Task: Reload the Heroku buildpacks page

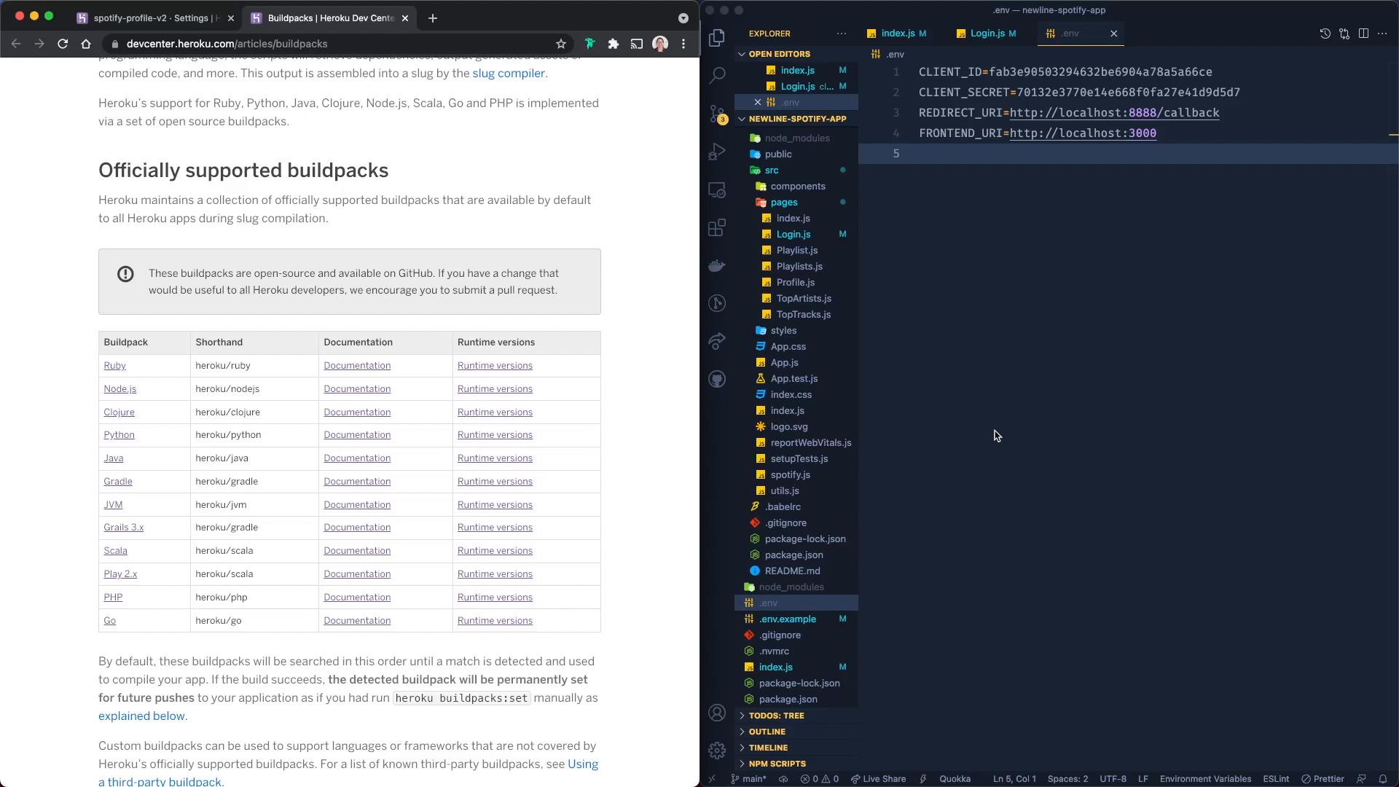Action: click(63, 44)
